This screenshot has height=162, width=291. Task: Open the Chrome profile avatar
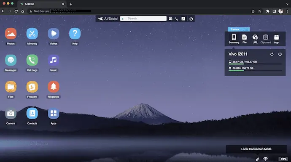(x=280, y=11)
